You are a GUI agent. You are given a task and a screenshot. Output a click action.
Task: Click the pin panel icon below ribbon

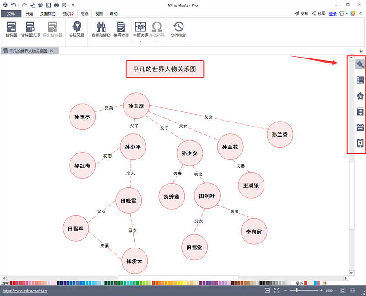361,51
